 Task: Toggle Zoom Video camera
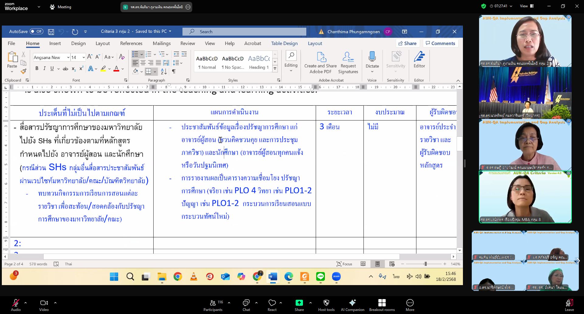click(44, 305)
